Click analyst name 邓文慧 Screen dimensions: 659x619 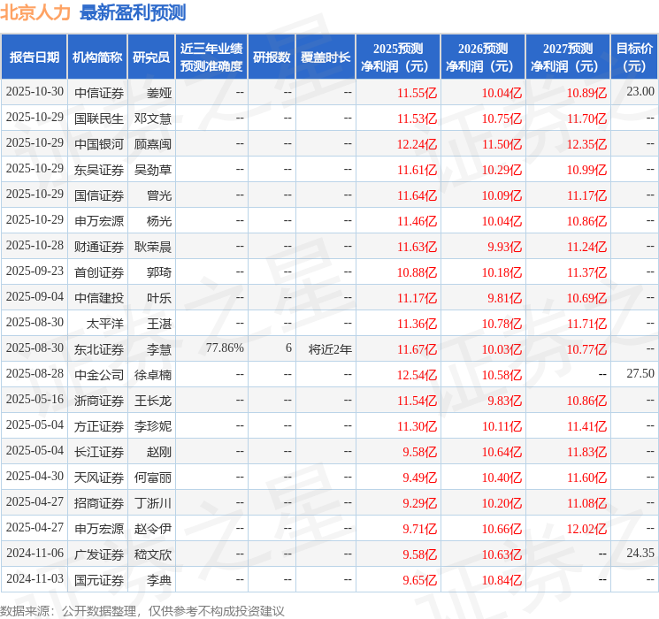click(x=152, y=118)
